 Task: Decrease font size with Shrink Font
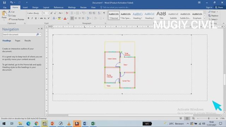click(55, 13)
